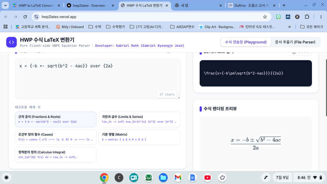Open the white pentagon app on shelf
Screen dimensions: 327x184
[222, 178]
